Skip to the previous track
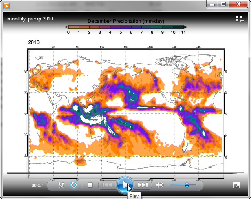Image resolution: width=251 pixels, height=199 pixels. click(x=107, y=185)
